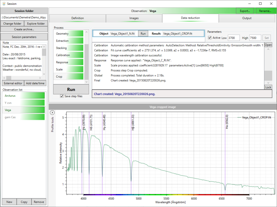Lock the process log panel
Screen dimensions: 277x207
pyautogui.click(x=268, y=87)
